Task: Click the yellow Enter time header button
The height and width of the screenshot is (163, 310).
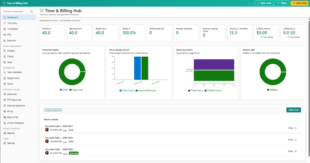Action: (x=299, y=3)
